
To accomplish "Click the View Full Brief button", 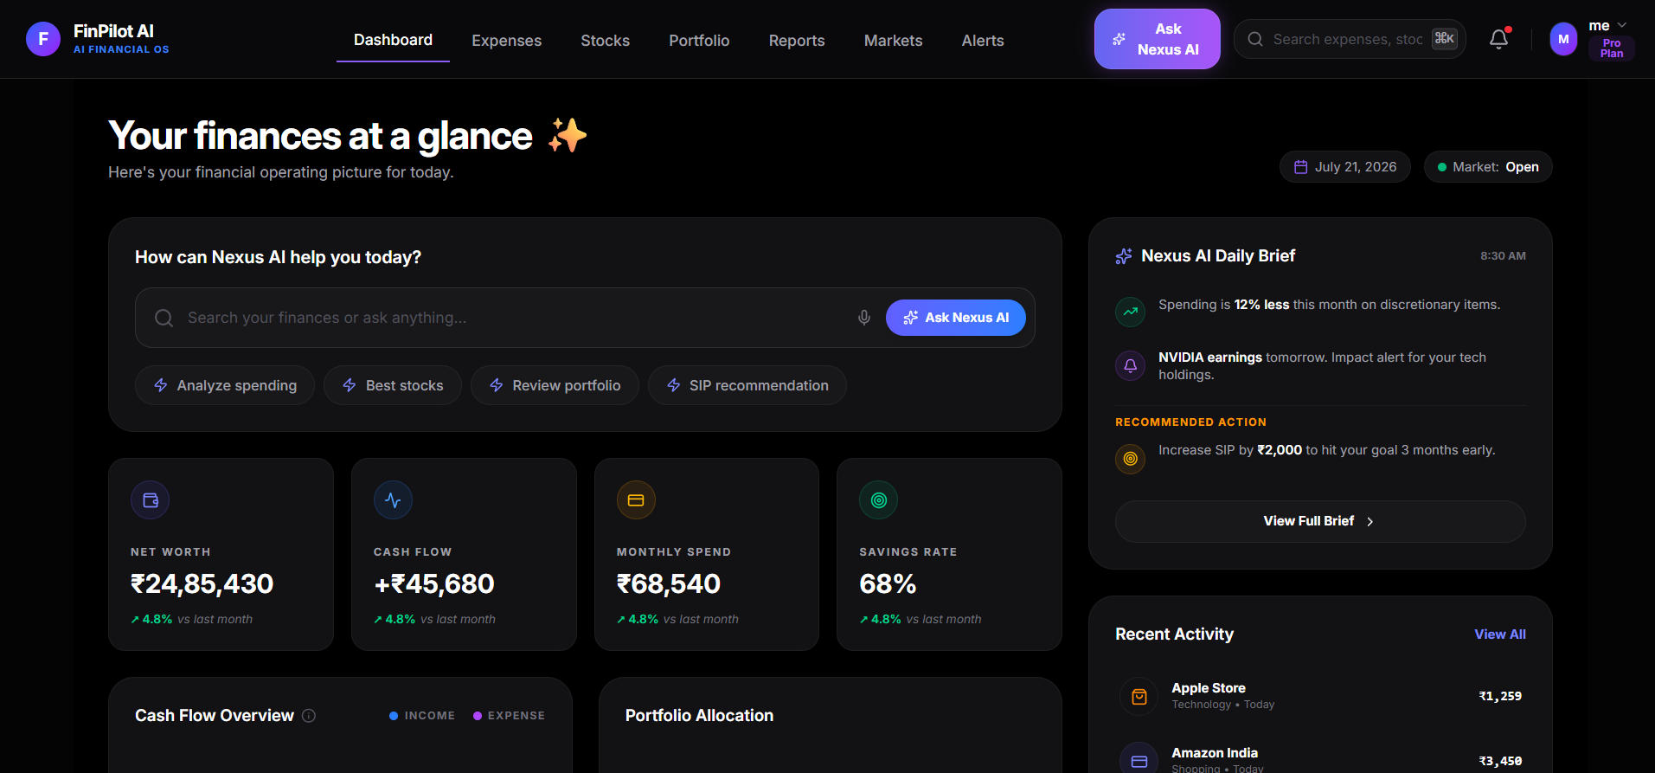I will 1320,521.
